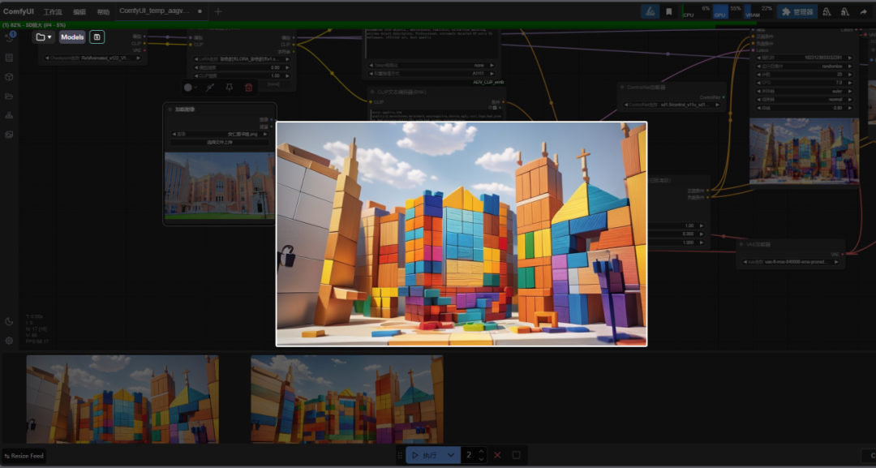Click the share arrow icon at top right
This screenshot has width=876, height=468.
tap(863, 11)
